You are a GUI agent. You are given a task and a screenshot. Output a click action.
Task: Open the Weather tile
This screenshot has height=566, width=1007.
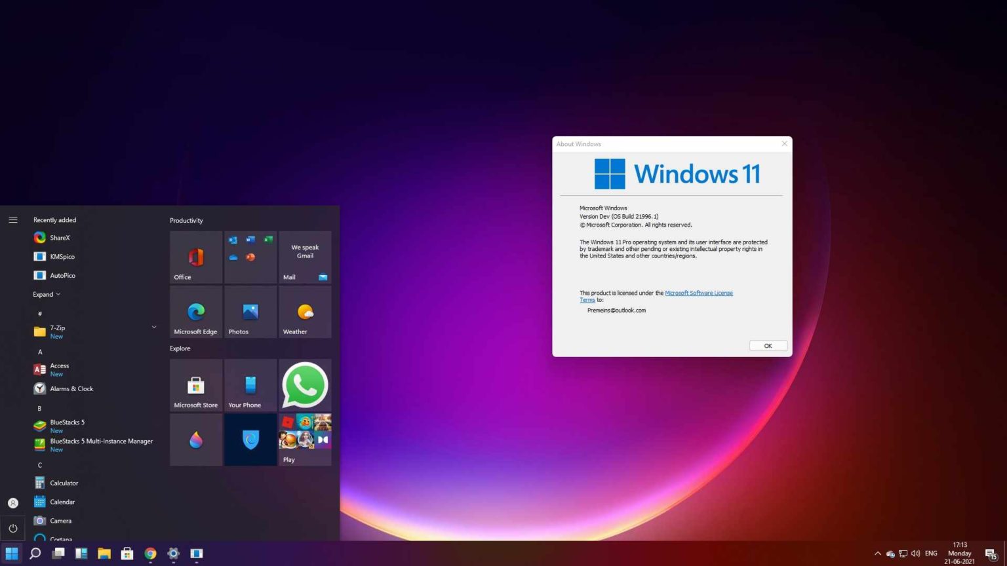[305, 312]
